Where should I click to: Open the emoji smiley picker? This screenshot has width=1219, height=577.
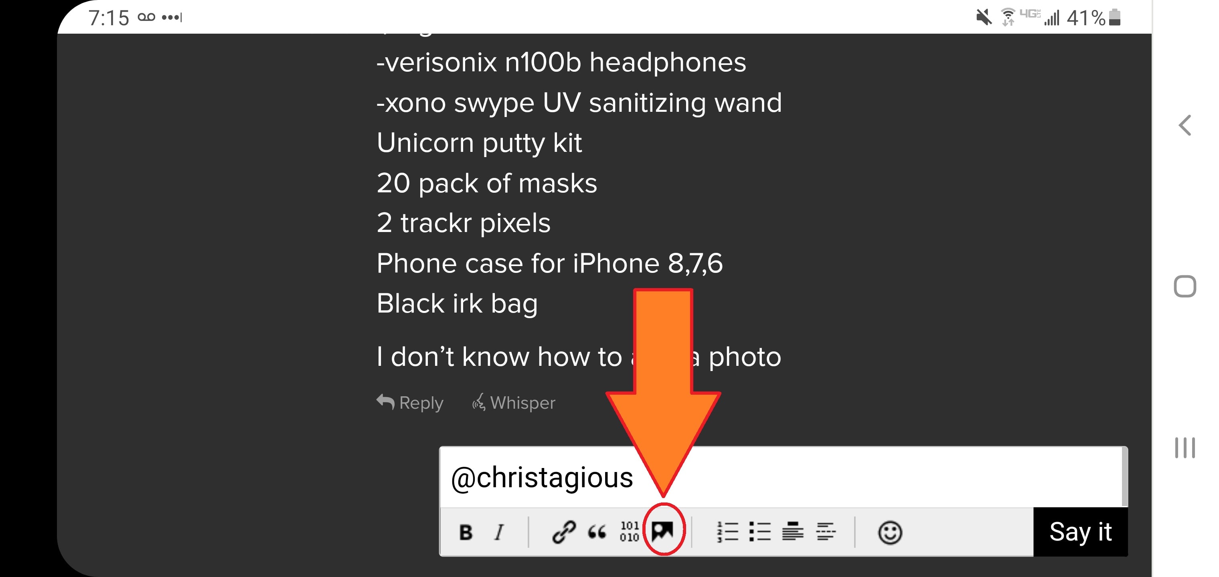[890, 533]
